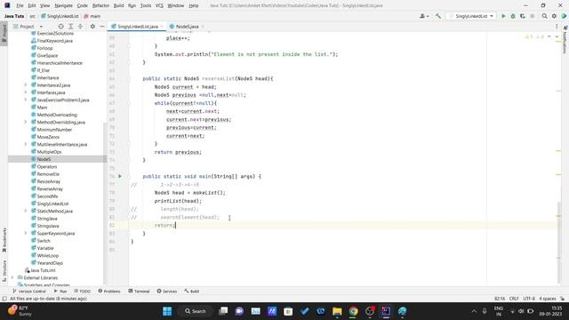Viewport: 569px width, 320px height.
Task: Open the Structure side tool window
Action: pyautogui.click(x=4, y=270)
